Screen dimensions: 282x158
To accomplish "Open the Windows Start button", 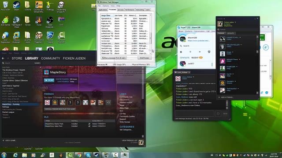I will click(x=4, y=155).
